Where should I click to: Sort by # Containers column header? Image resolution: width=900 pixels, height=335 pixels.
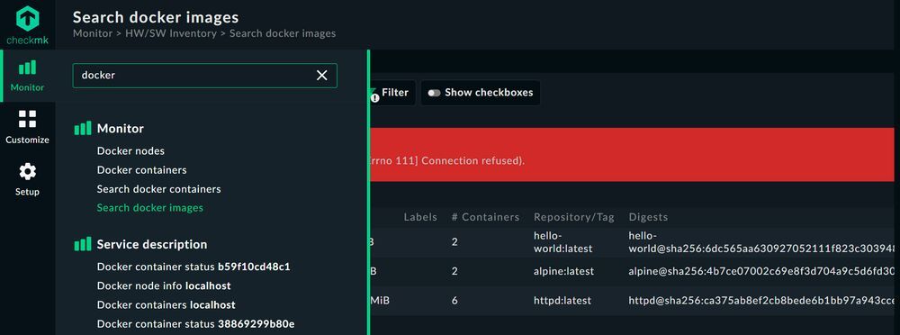point(486,217)
